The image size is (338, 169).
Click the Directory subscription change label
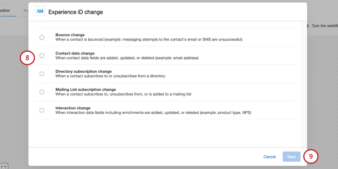tap(84, 71)
